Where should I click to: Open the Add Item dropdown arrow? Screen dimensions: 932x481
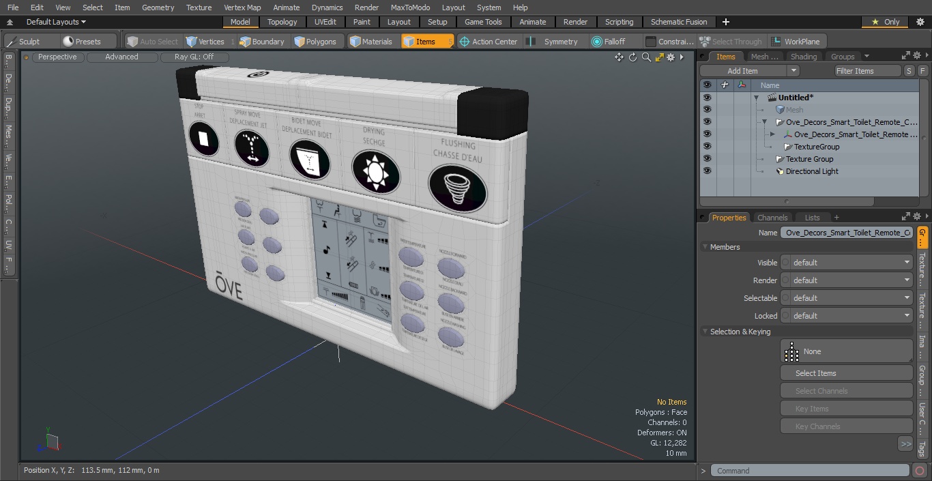[x=793, y=71]
